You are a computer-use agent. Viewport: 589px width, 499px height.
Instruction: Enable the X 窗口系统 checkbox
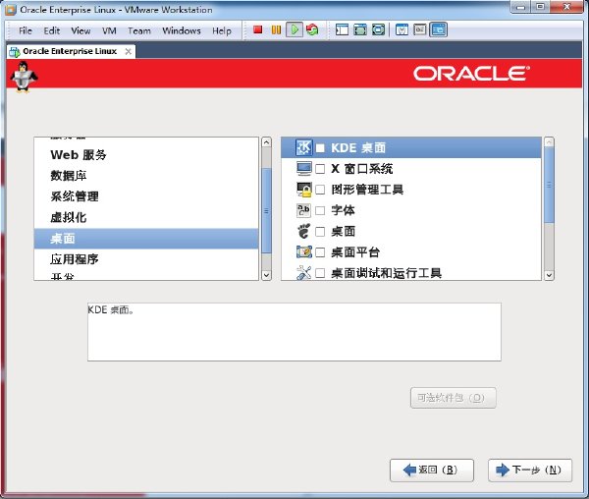(320, 169)
